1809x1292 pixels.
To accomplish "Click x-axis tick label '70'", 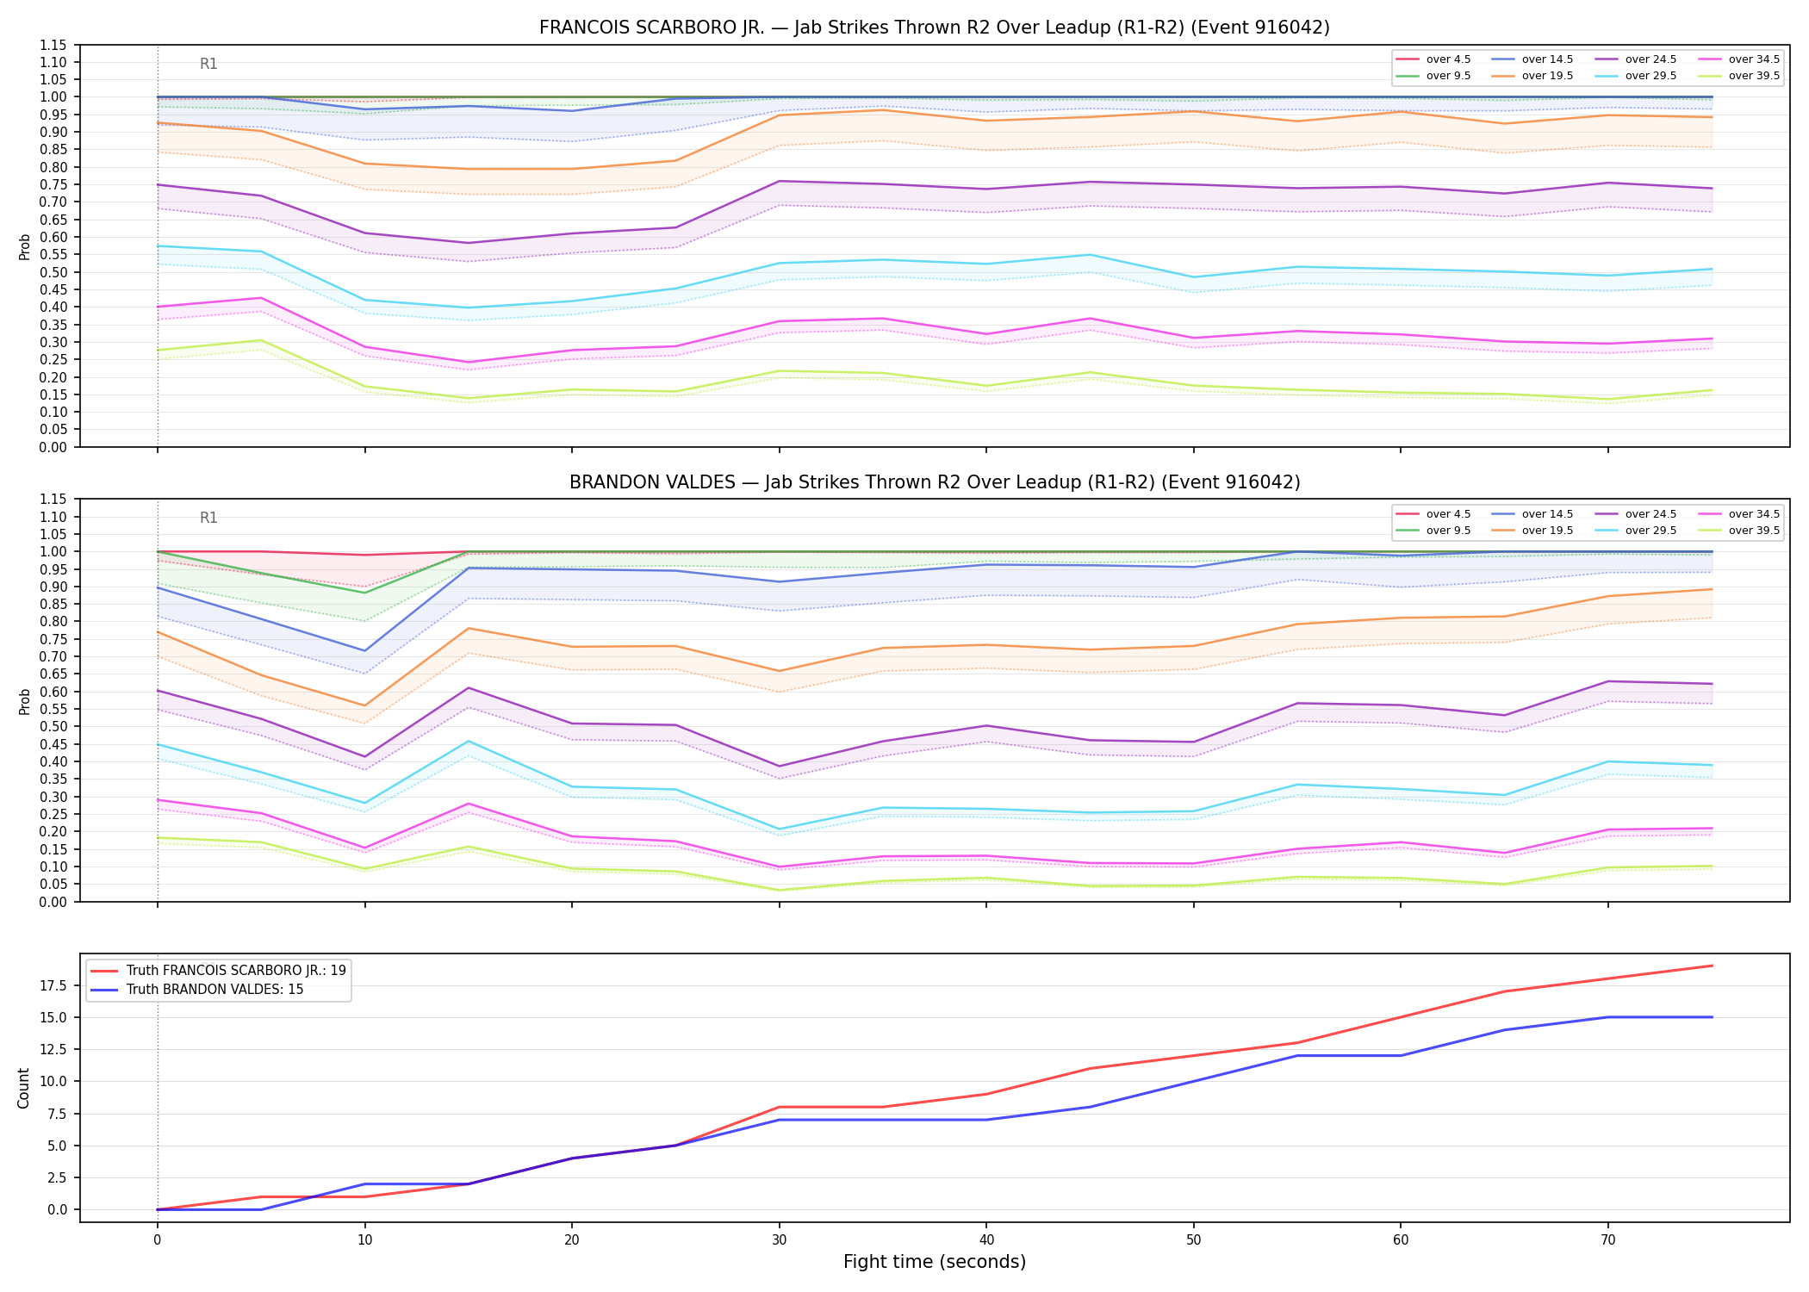I will 1607,1240.
